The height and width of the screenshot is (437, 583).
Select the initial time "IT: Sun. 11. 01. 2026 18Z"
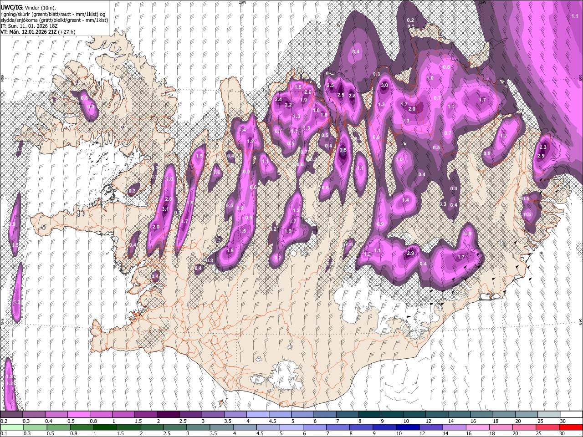pyautogui.click(x=29, y=26)
